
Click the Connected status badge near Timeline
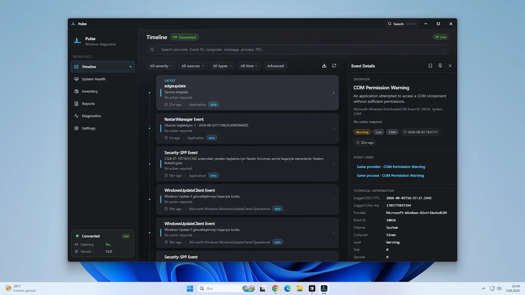pos(185,37)
